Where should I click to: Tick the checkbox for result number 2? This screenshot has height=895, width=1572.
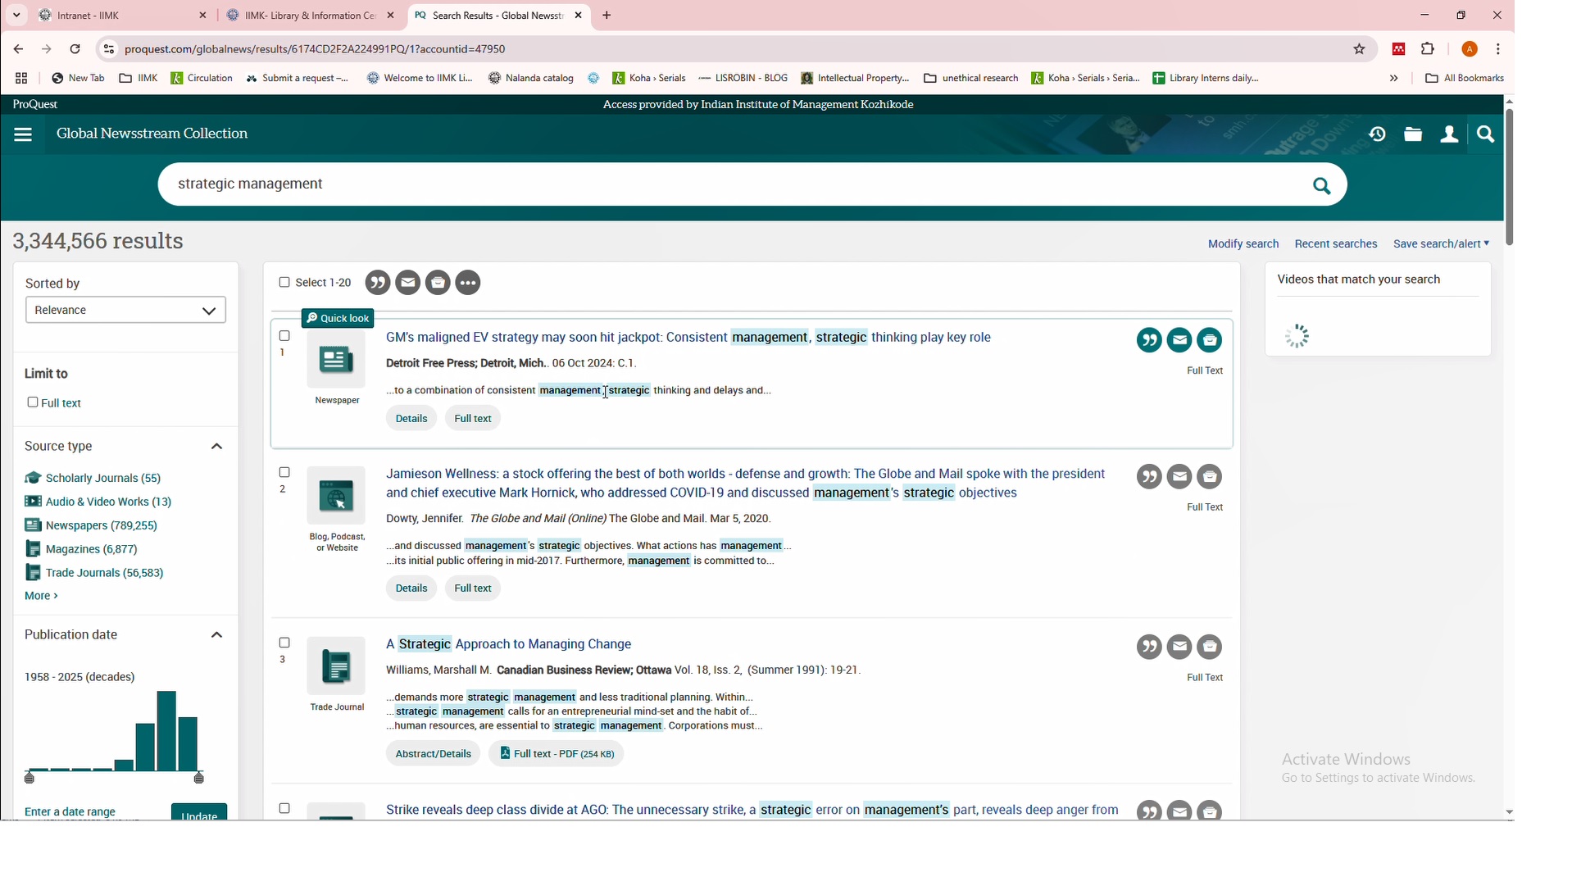click(284, 473)
